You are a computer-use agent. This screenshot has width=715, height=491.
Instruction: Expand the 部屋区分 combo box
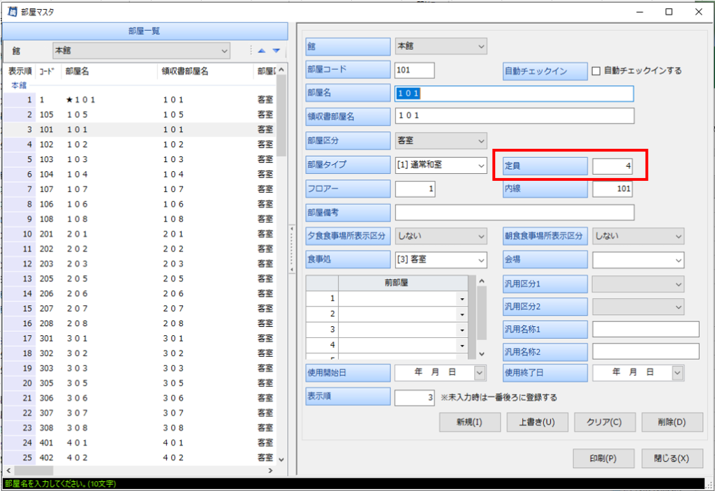(481, 141)
